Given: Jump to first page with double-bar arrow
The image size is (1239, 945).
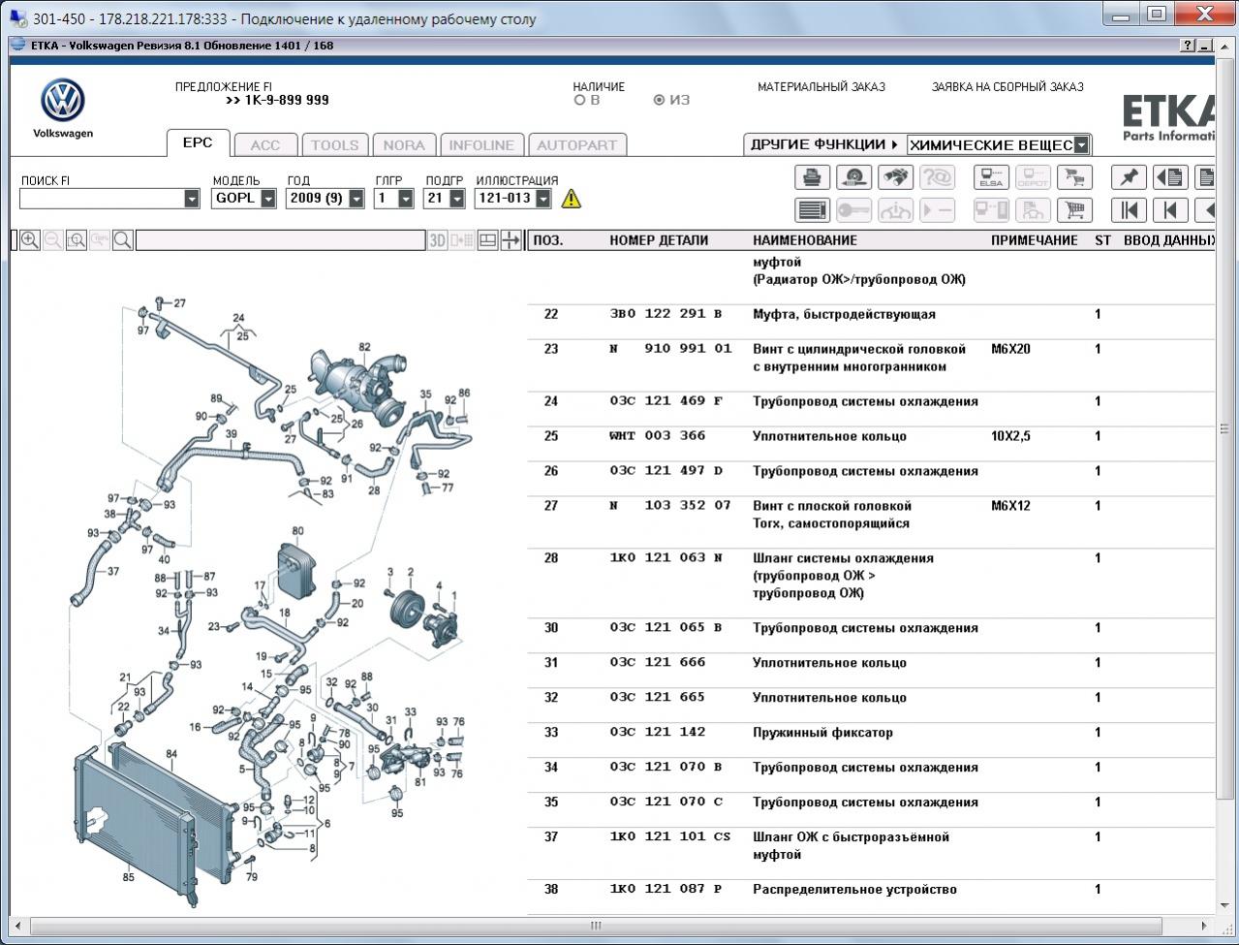Looking at the screenshot, I should pos(1129,210).
